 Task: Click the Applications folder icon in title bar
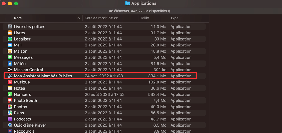click(x=127, y=3)
